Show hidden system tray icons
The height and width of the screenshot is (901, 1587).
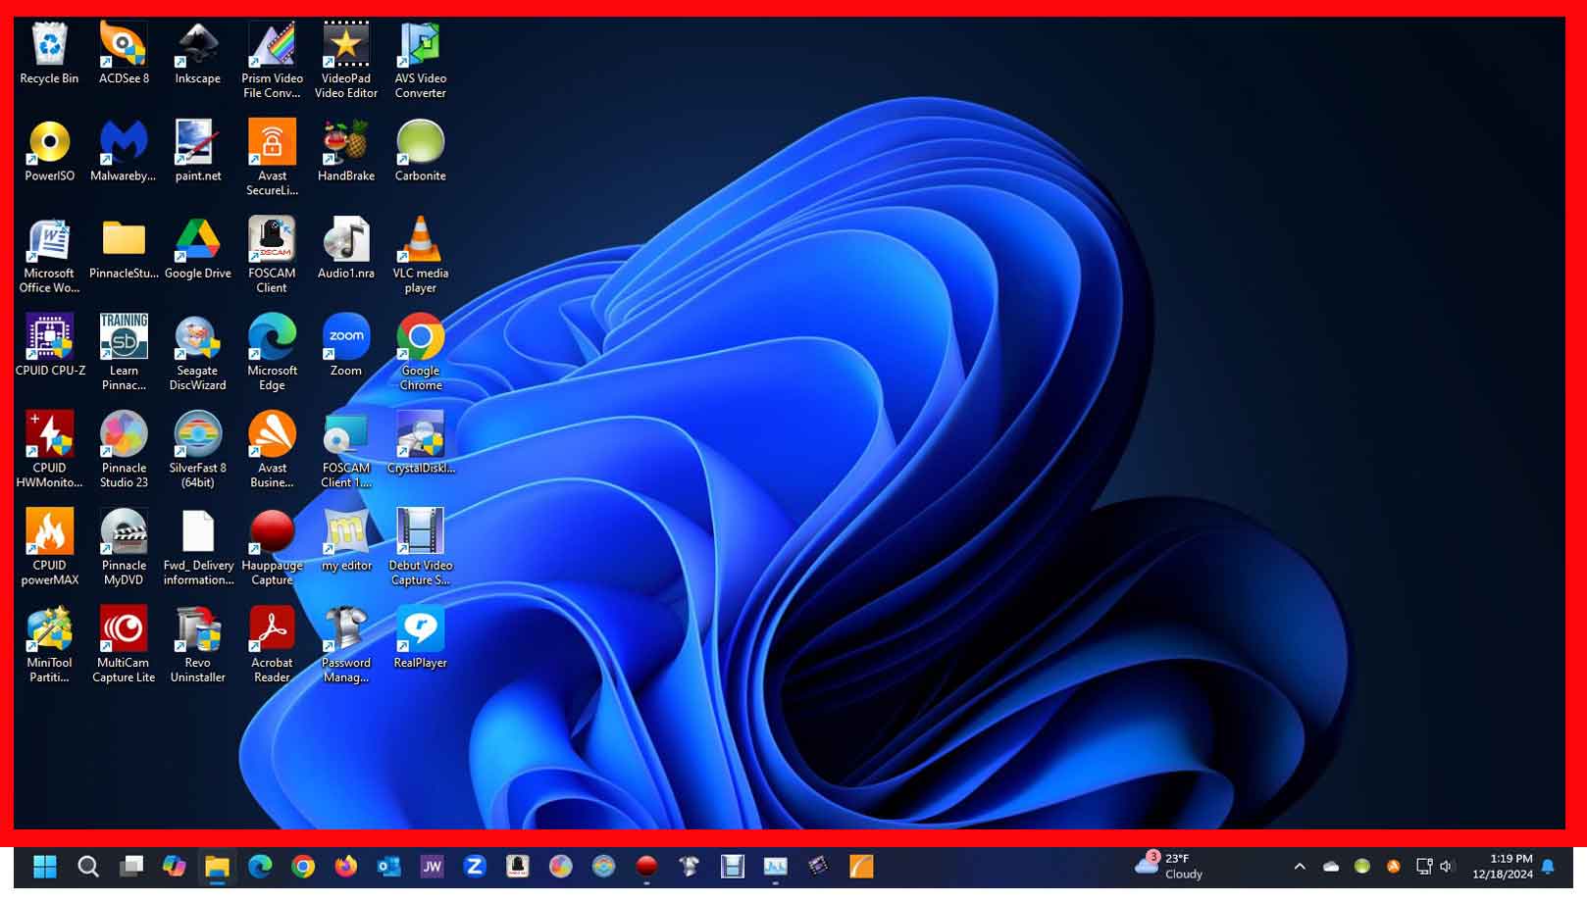point(1300,866)
